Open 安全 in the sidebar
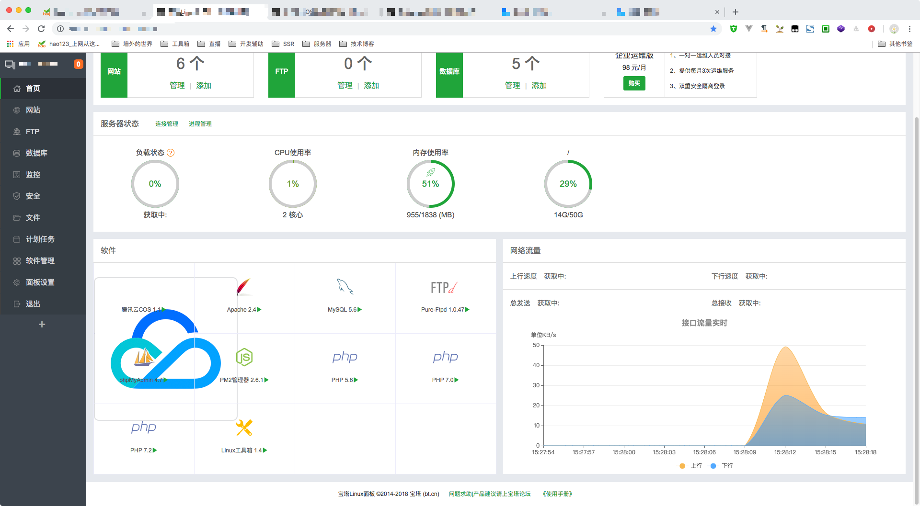The height and width of the screenshot is (506, 920). coord(43,196)
